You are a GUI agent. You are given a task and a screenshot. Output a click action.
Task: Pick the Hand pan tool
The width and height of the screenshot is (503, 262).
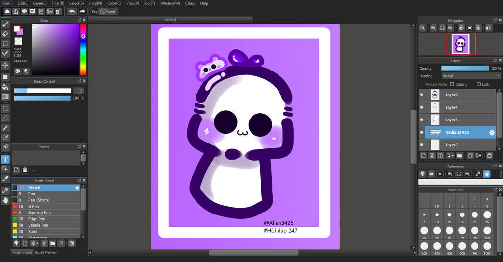coord(5,200)
